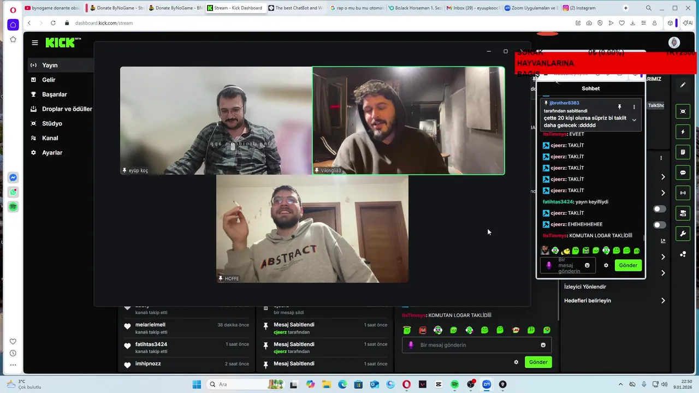
Task: Click the purple microphone in Sohbet popup
Action: coord(549,265)
